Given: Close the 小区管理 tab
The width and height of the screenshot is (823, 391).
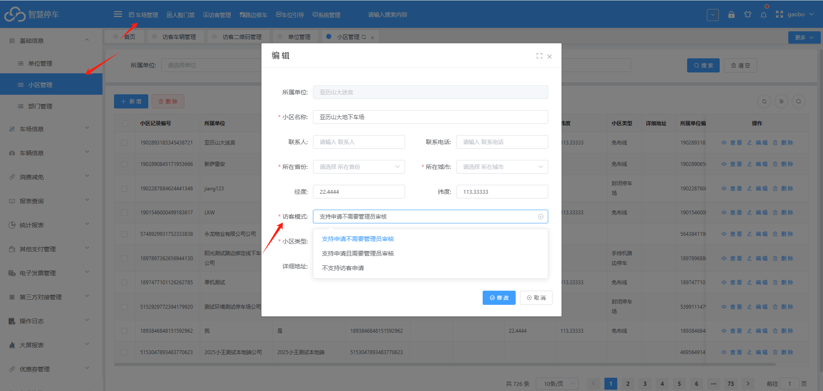Looking at the screenshot, I should [x=372, y=38].
